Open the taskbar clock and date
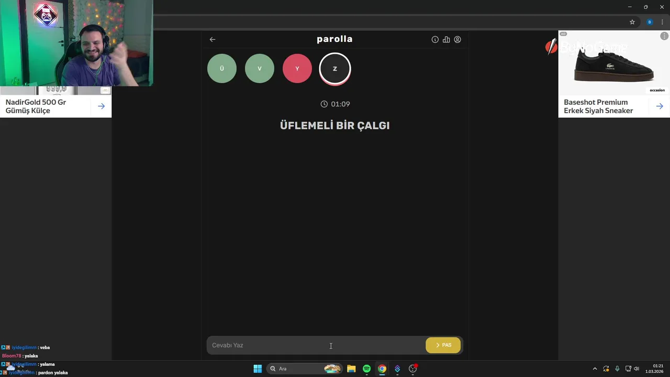The image size is (670, 377). tap(654, 369)
